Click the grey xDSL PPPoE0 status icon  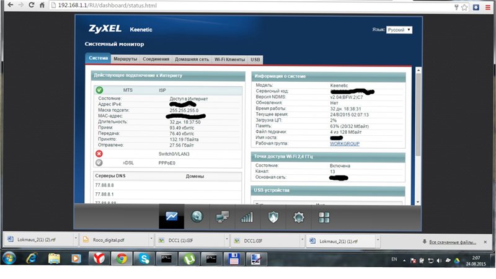[99, 162]
